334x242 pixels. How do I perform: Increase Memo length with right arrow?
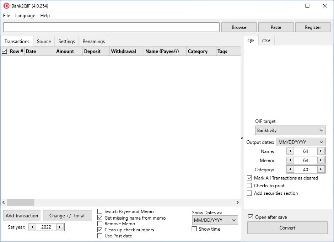tap(321, 160)
